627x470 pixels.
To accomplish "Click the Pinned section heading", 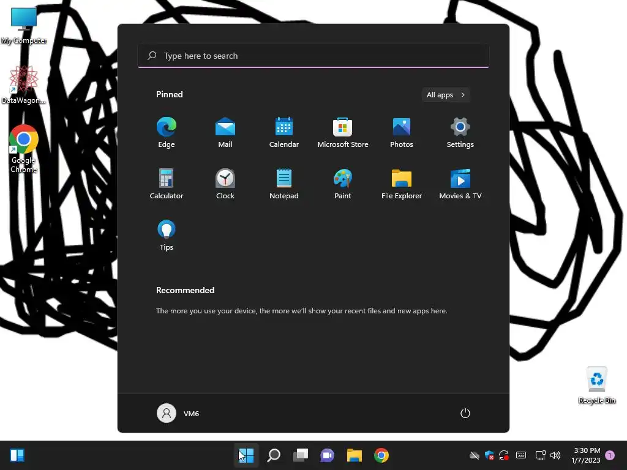I will (169, 94).
